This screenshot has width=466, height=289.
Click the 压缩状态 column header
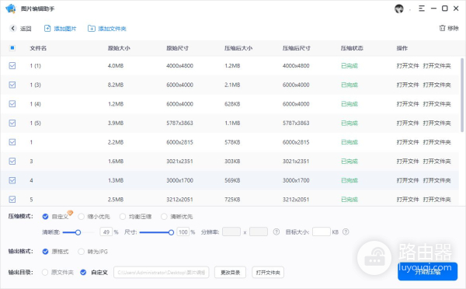pos(352,48)
